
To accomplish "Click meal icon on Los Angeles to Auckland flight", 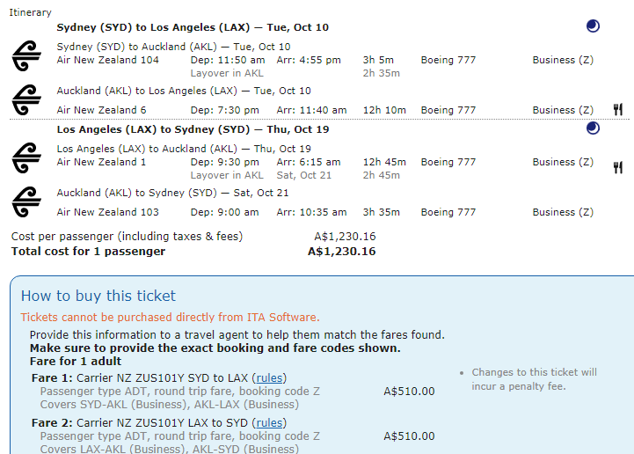I will 618,167.
